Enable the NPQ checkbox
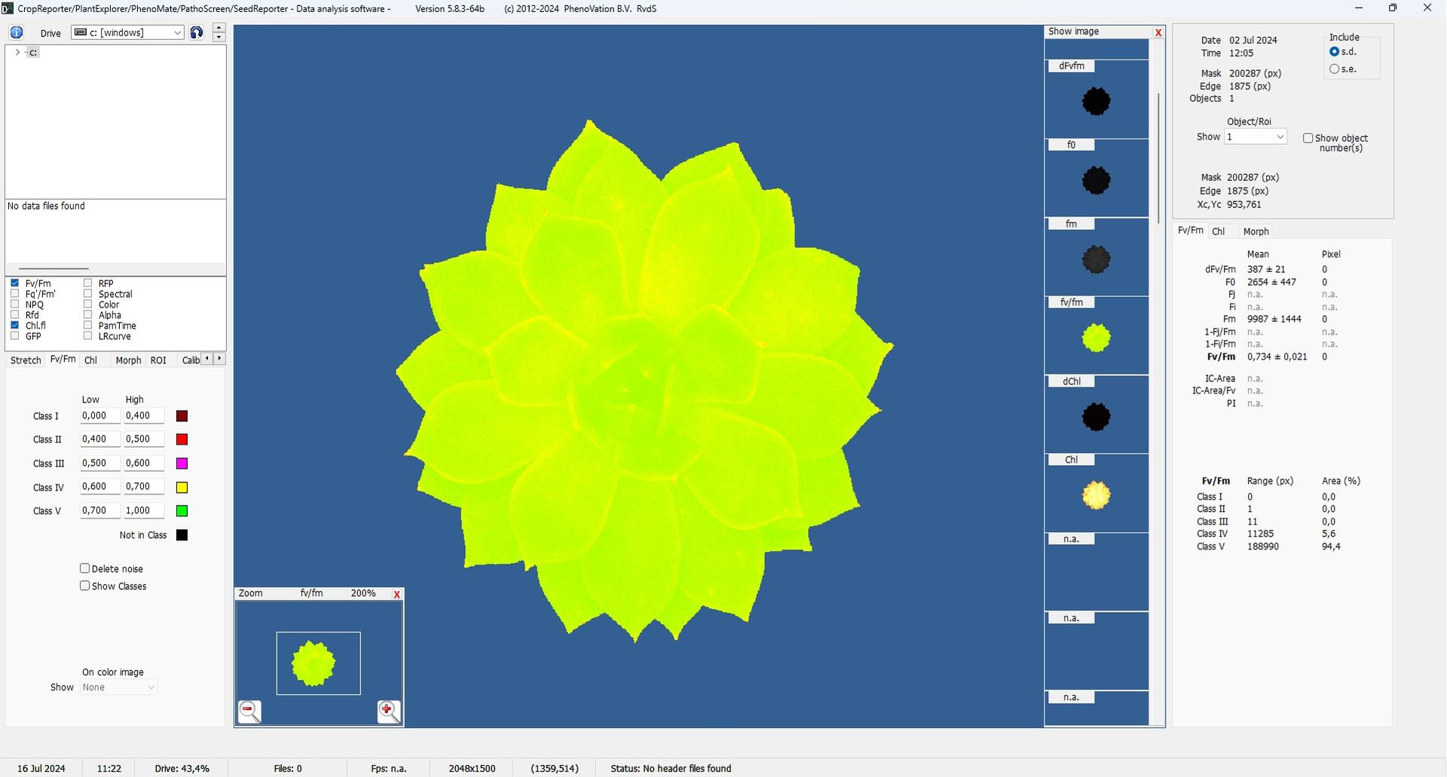This screenshot has width=1447, height=777. click(16, 304)
